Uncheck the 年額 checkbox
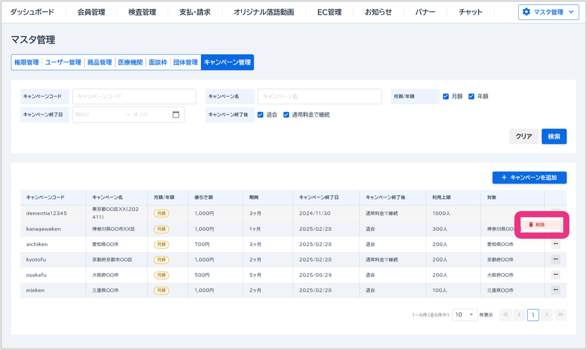 tap(471, 96)
